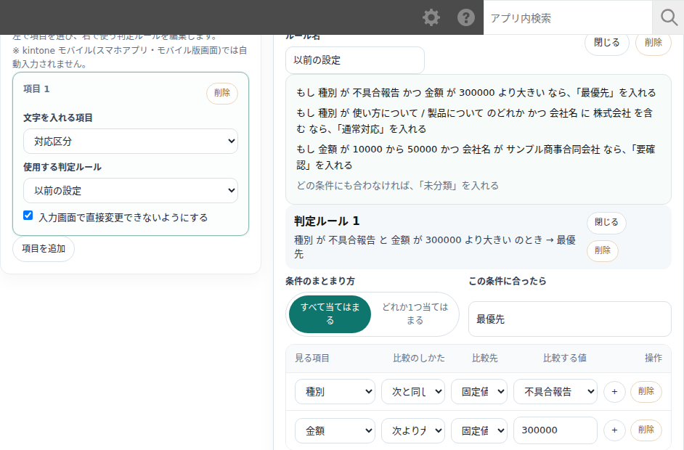Open comparison dropdown showing 次と同じ
The image size is (684, 450).
(x=412, y=392)
